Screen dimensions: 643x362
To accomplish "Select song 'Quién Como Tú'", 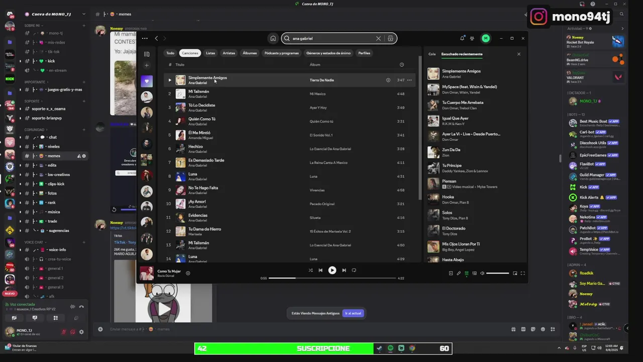I will pos(201,119).
